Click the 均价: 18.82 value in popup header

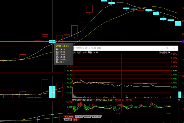point(82,52)
